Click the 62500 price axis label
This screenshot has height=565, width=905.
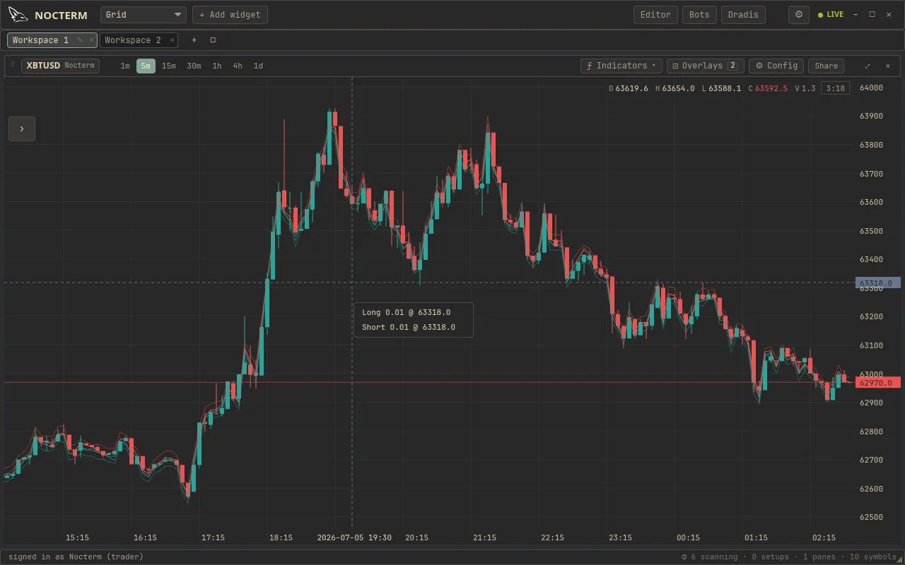(871, 517)
